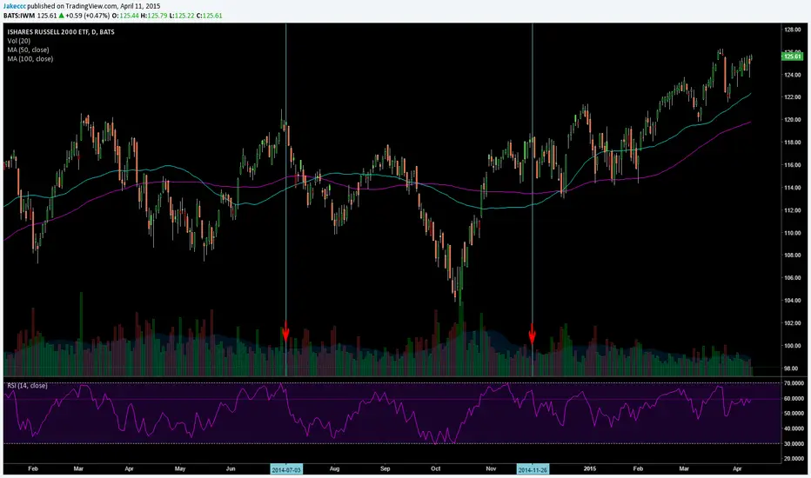
Task: Click the May label on the time axis
Action: [180, 468]
